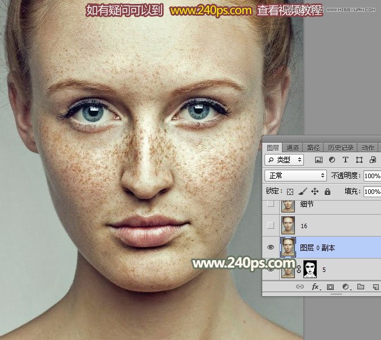Select the layer 5 mask thumbnail
Screen dimensions: 381x340
[x=310, y=269]
